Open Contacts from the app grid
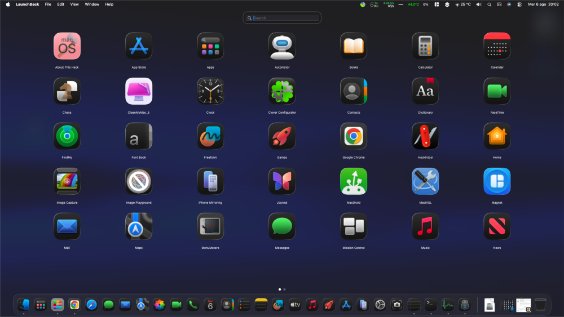 pyautogui.click(x=354, y=91)
